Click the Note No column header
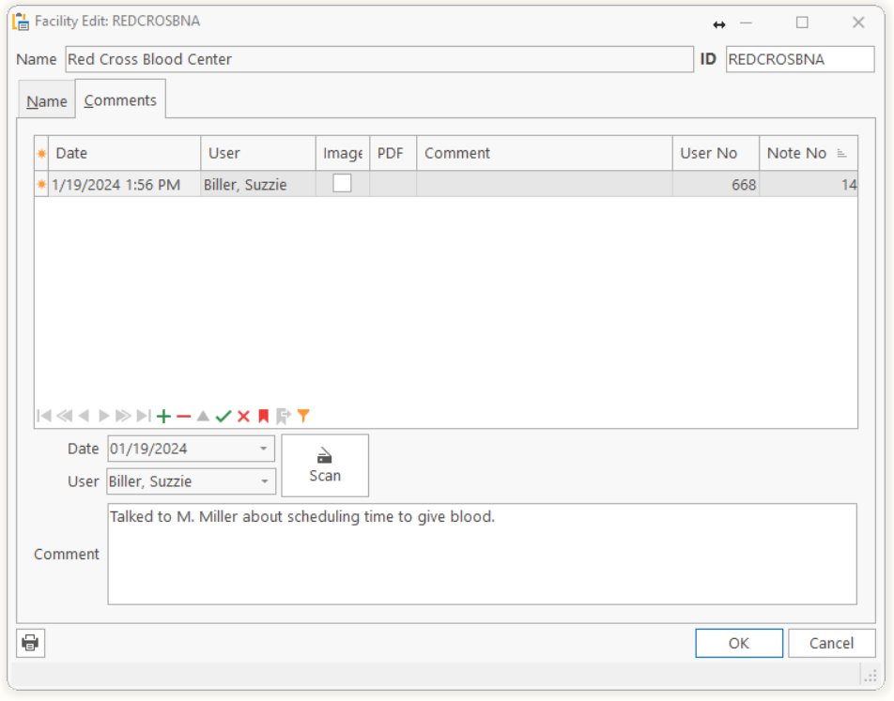The image size is (894, 701). pos(809,153)
